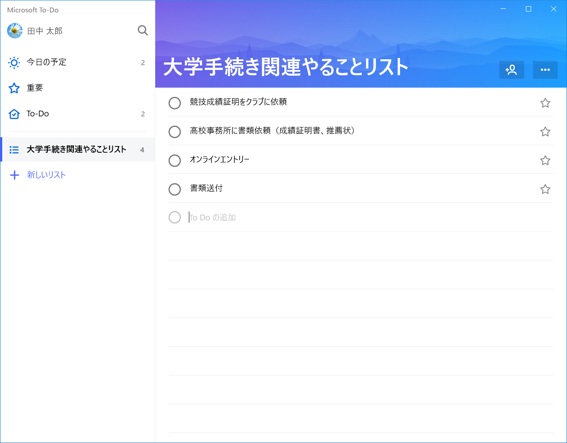Star 書類送付 as important
Viewport: 567px width, 443px height.
pos(545,189)
